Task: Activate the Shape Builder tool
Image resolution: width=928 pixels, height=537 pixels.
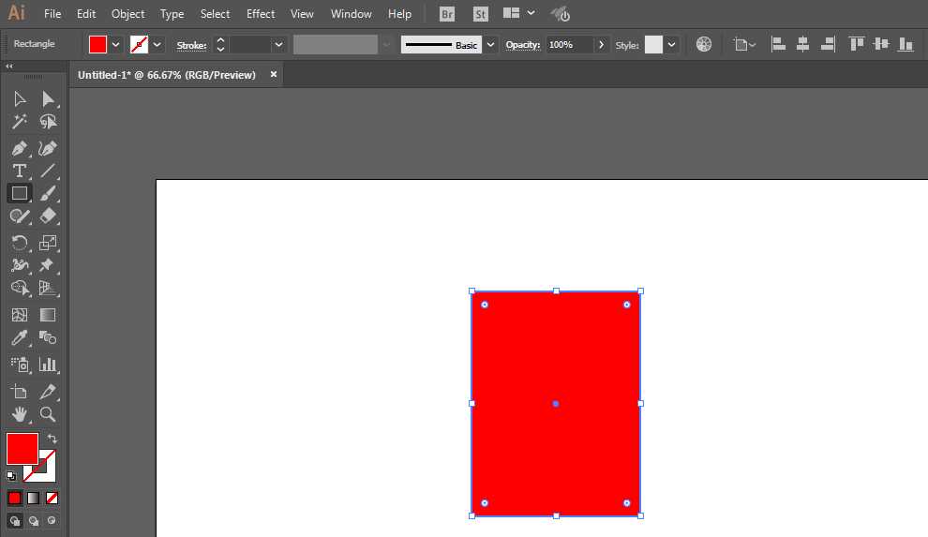Action: coord(20,288)
